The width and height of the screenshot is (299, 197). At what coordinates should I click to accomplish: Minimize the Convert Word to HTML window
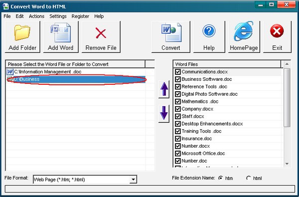click(x=261, y=5)
